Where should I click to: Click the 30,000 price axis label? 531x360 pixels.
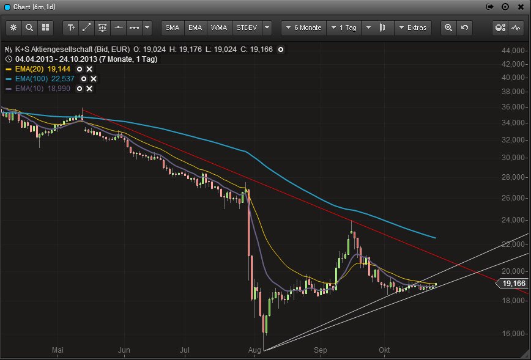tap(513, 158)
